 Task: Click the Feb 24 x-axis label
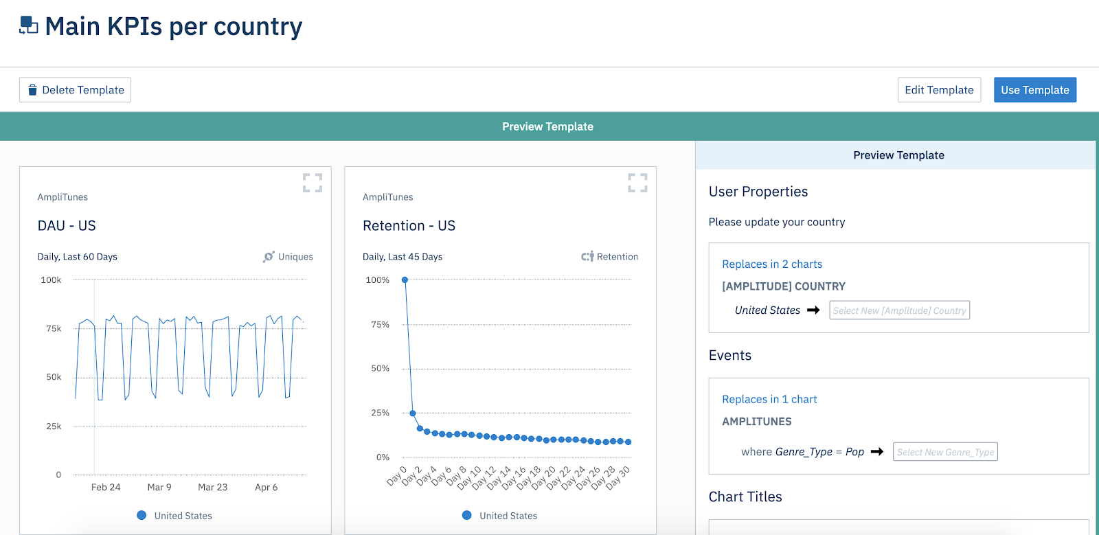[106, 488]
